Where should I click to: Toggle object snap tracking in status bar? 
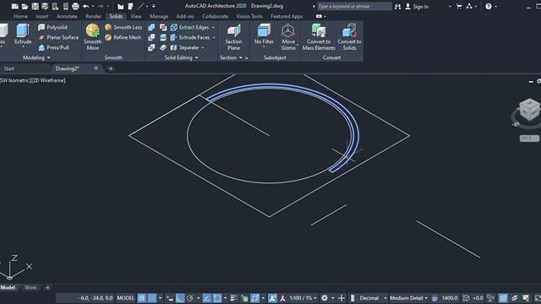point(206,298)
